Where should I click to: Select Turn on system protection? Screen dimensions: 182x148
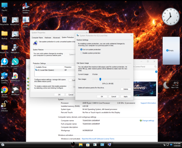pos(91,49)
